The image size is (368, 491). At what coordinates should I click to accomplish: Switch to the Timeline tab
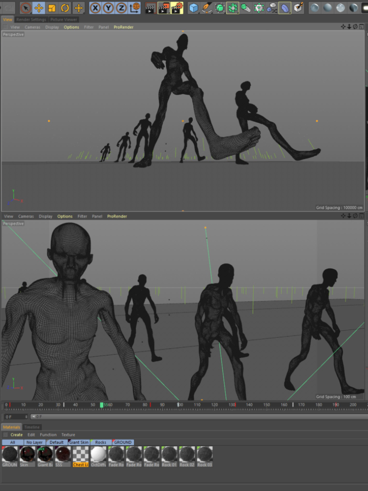coord(32,427)
